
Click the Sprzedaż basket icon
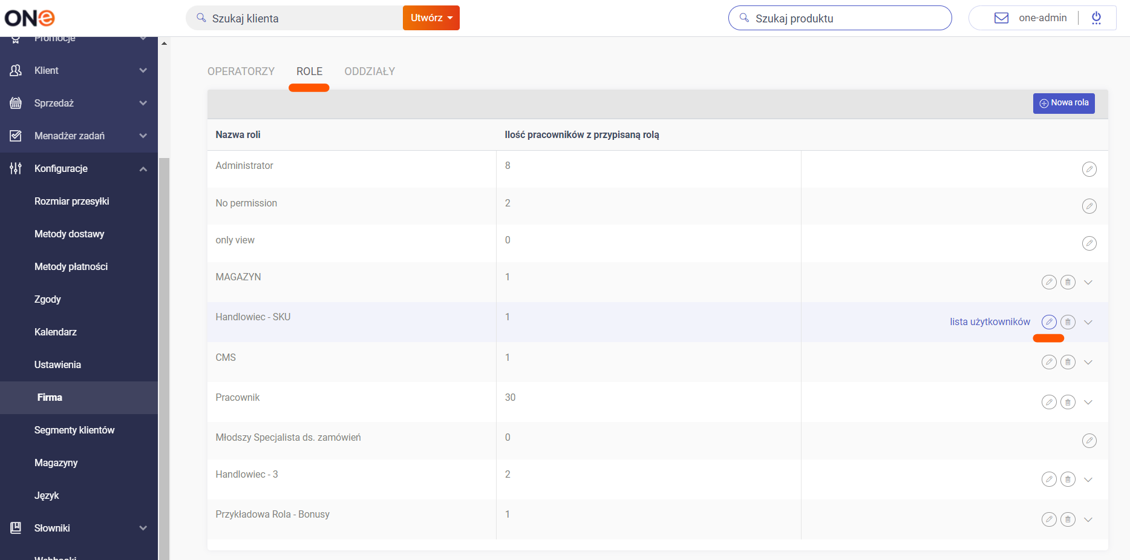pyautogui.click(x=16, y=103)
